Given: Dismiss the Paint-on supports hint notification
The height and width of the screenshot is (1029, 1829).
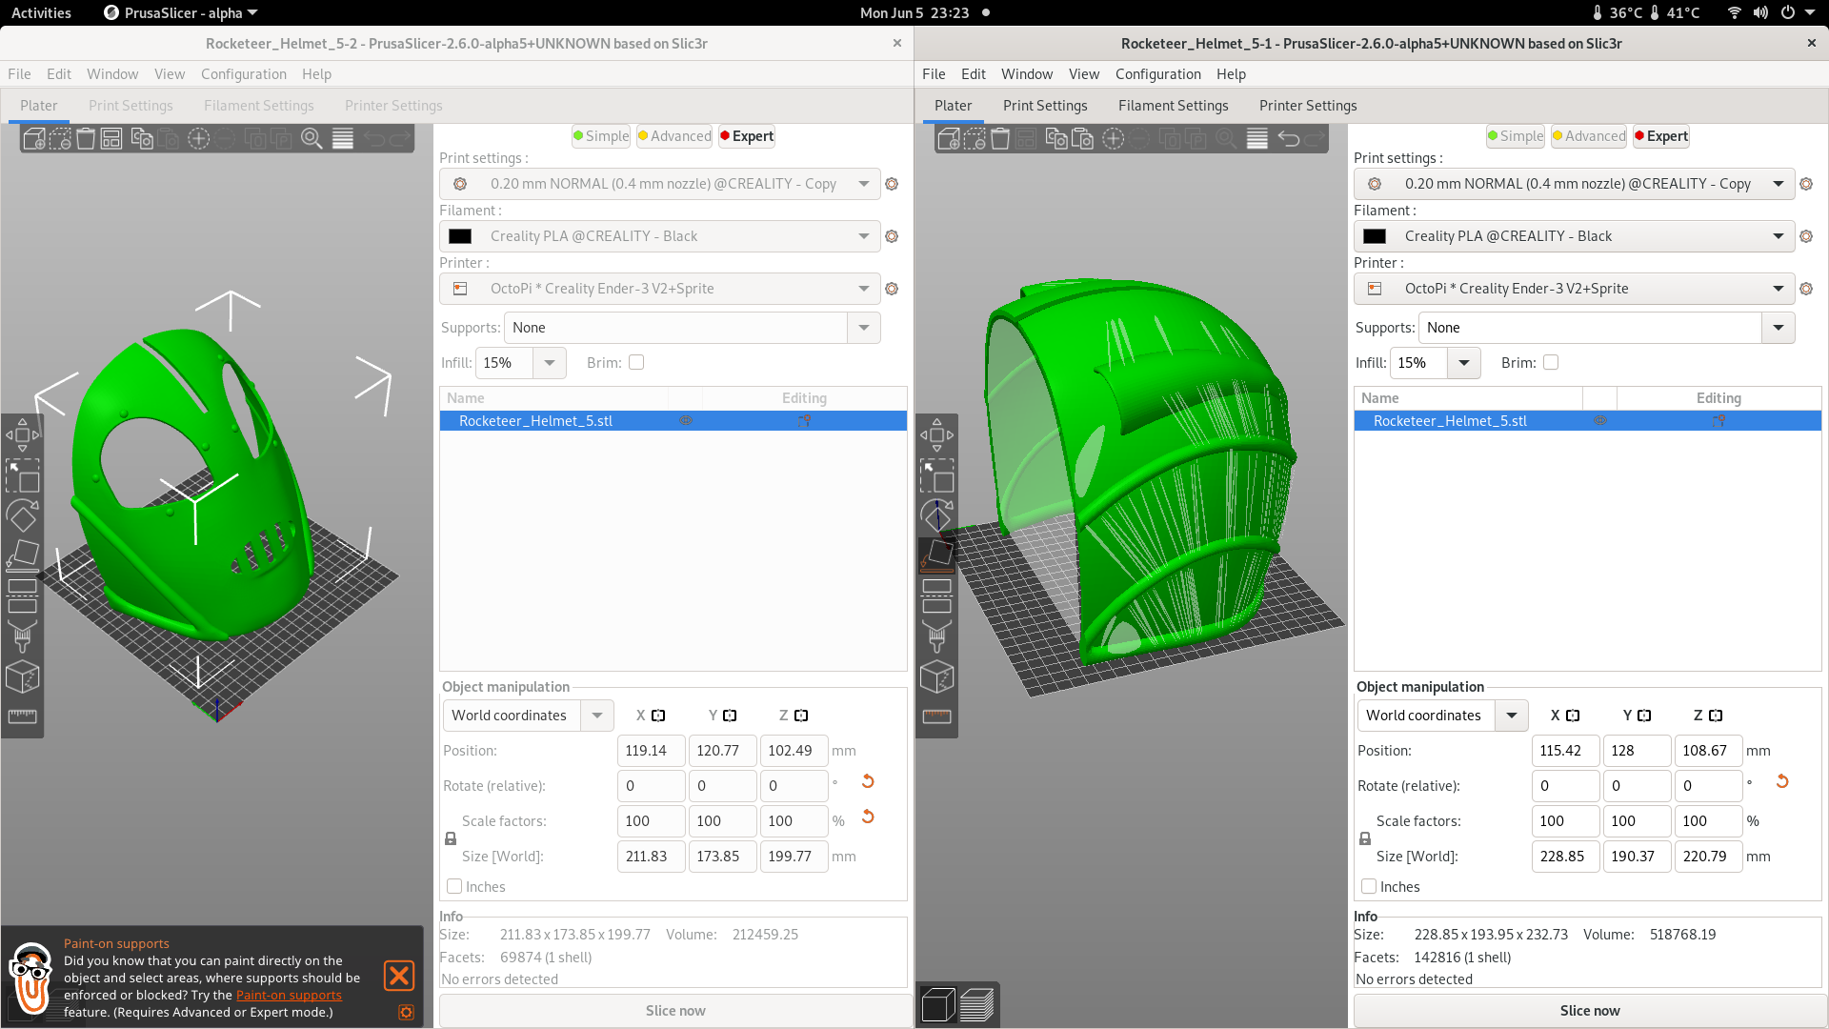Looking at the screenshot, I should pos(399,976).
